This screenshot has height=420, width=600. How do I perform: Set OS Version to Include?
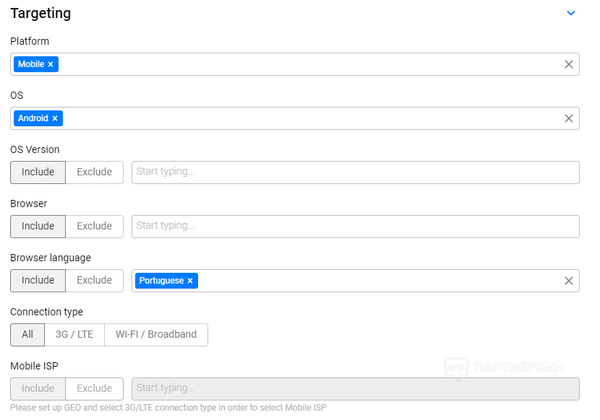pyautogui.click(x=38, y=172)
